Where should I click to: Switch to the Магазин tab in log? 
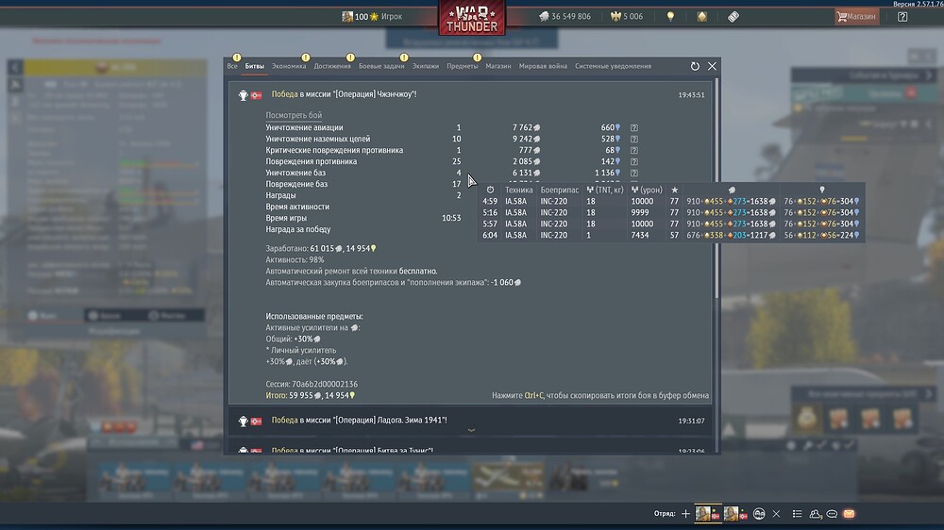pos(498,66)
